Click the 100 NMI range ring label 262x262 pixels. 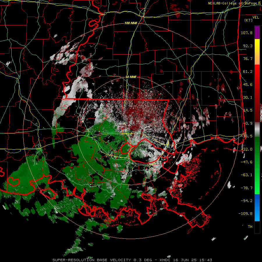131,23
